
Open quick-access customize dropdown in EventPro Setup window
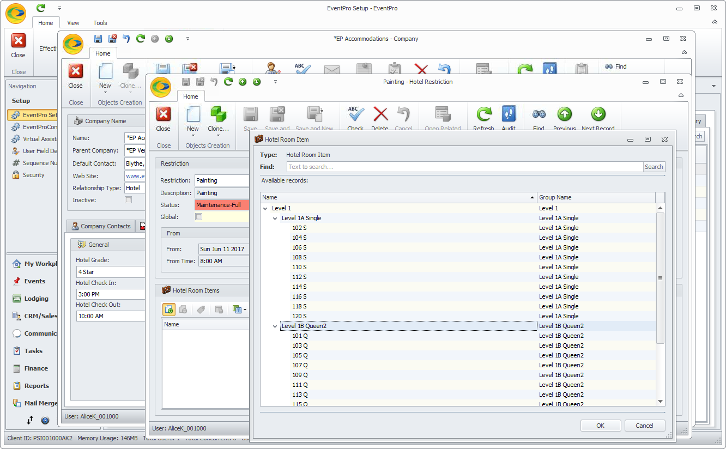[x=59, y=8]
